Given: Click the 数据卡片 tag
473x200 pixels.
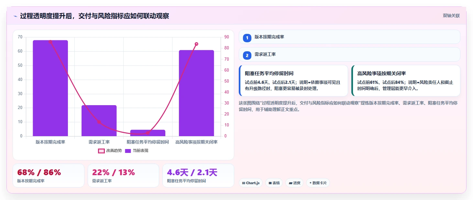Looking at the screenshot, I should 318,183.
